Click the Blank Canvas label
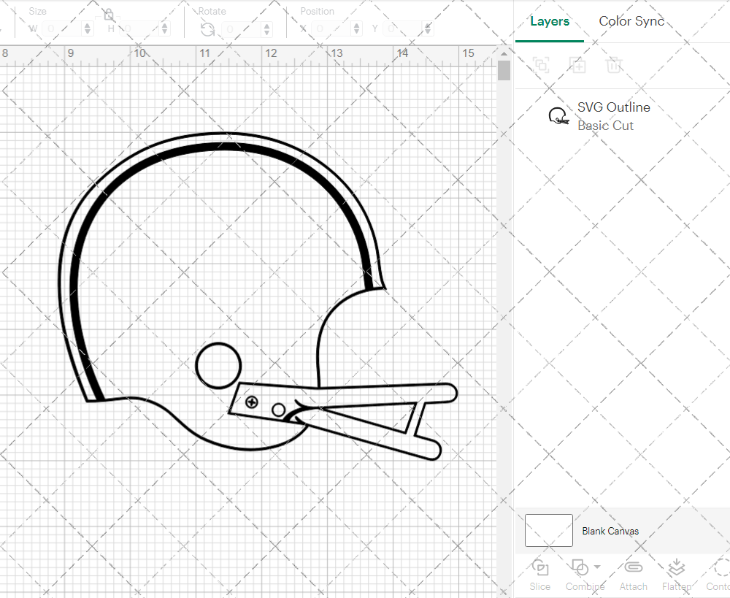This screenshot has height=598, width=730. 610,531
